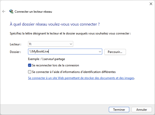
Task: Click into the Dossier field containing \\MyBookLive
Action: [63, 52]
